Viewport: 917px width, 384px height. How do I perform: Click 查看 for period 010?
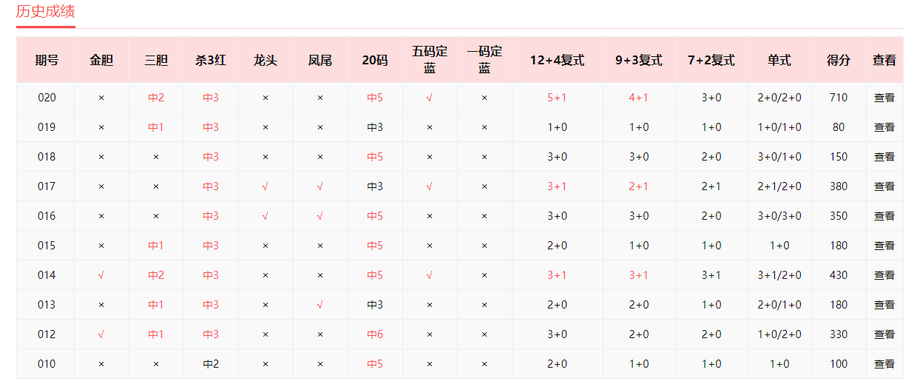tap(884, 364)
